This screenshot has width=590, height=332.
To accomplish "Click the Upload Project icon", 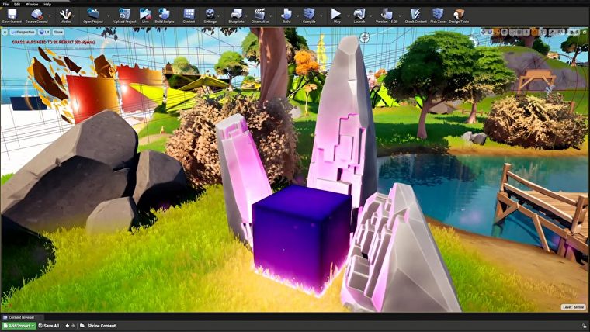I will point(124,16).
